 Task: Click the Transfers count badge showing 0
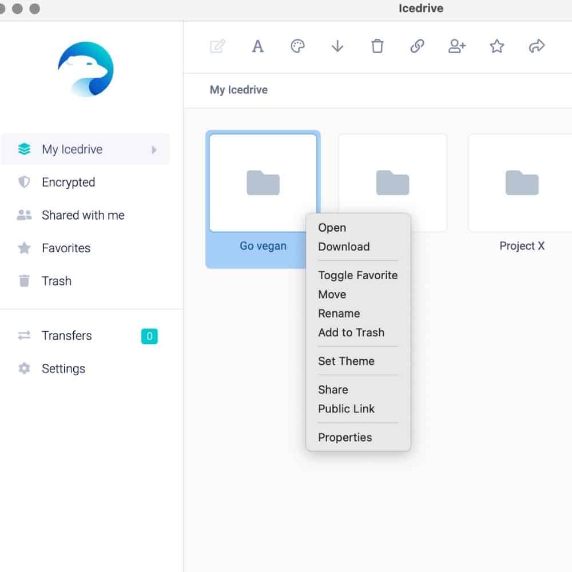pyautogui.click(x=149, y=336)
